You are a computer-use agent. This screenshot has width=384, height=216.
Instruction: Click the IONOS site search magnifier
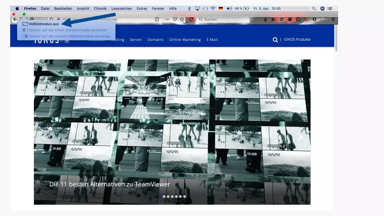click(275, 40)
